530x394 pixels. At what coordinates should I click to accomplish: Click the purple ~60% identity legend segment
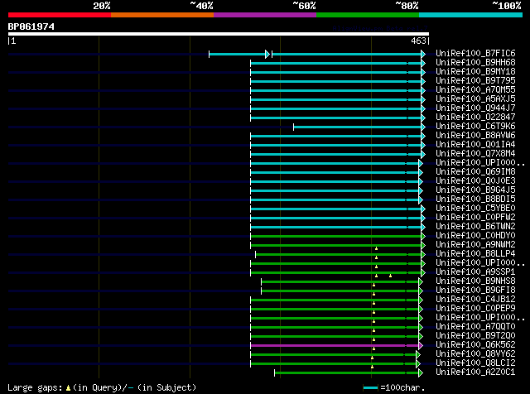tap(264, 14)
